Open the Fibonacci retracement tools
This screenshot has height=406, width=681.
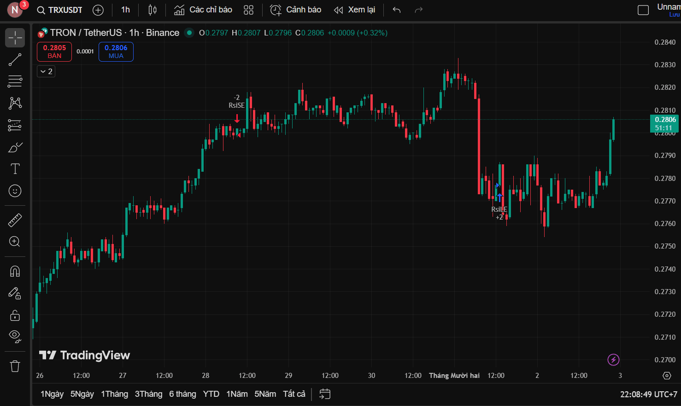[x=15, y=81]
